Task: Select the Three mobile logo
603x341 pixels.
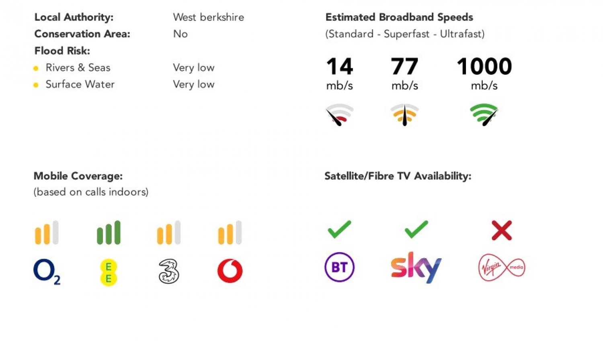Action: 169,272
